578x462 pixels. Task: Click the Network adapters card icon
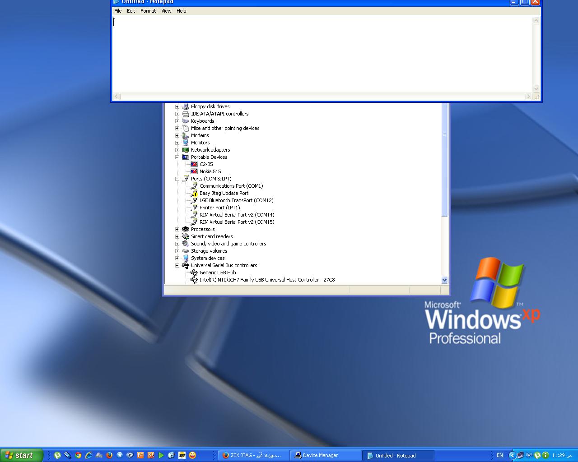coord(185,150)
